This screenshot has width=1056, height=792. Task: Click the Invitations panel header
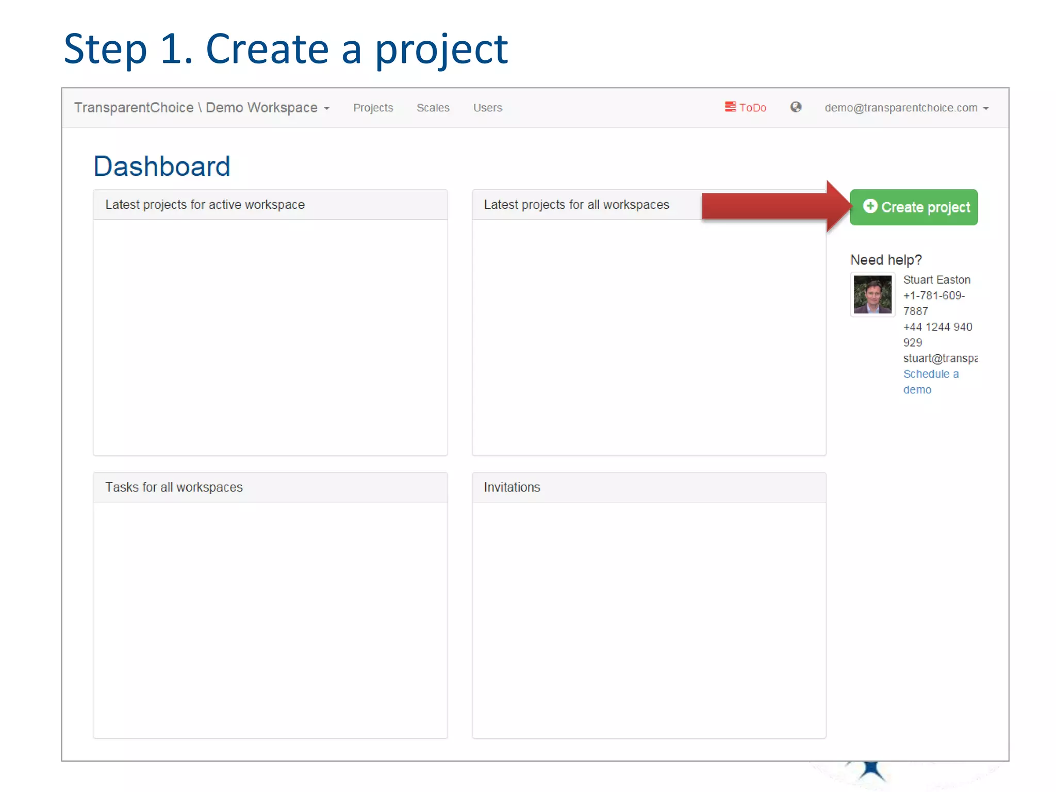click(x=511, y=487)
